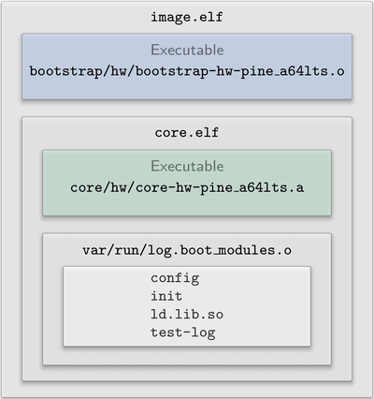Click the blue box's empty lower area
This screenshot has width=374, height=399.
pyautogui.click(x=187, y=90)
